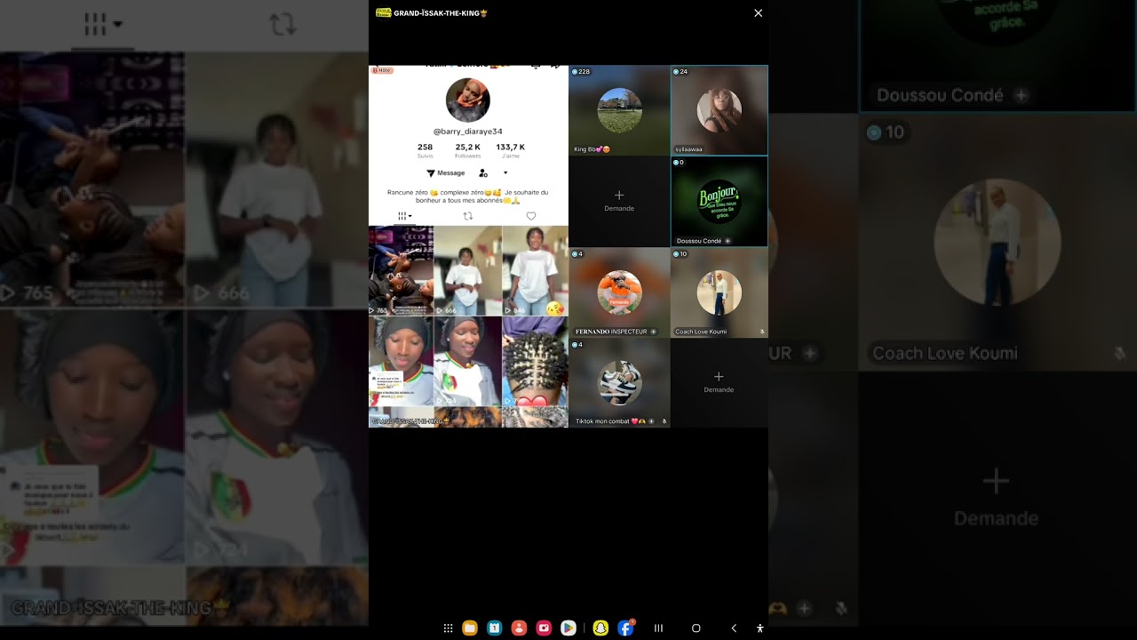Open the video thumbnail with 666 views
Viewport: 1137px width, 640px height.
coord(468,271)
